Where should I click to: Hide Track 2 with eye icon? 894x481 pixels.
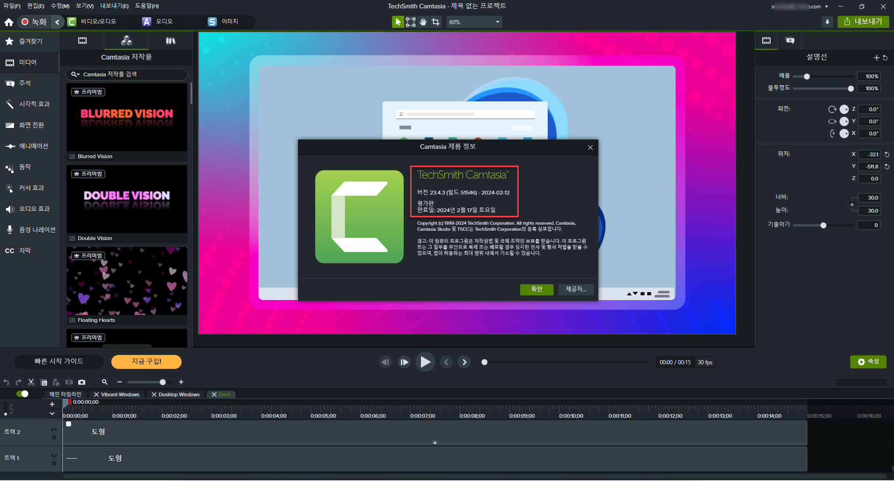(54, 430)
